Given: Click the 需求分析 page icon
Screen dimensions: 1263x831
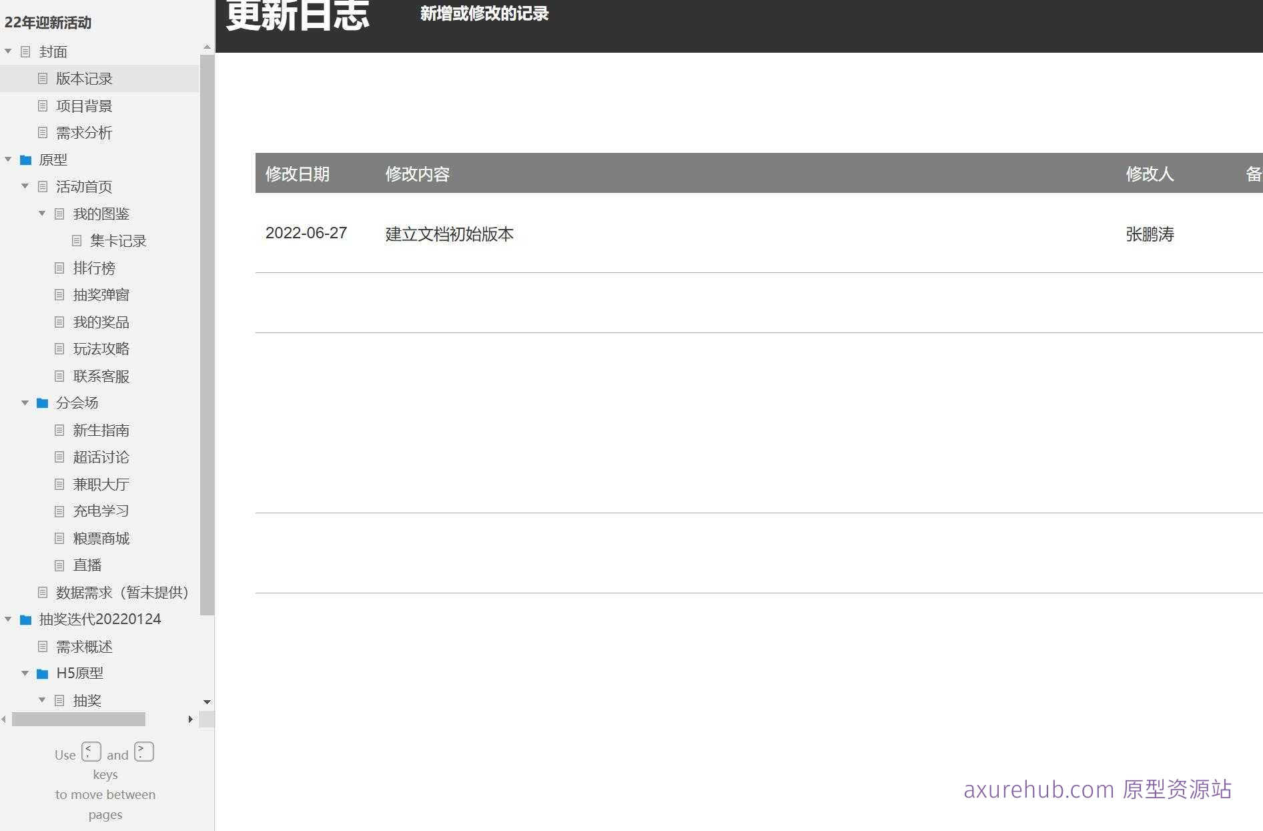Looking at the screenshot, I should pyautogui.click(x=43, y=133).
